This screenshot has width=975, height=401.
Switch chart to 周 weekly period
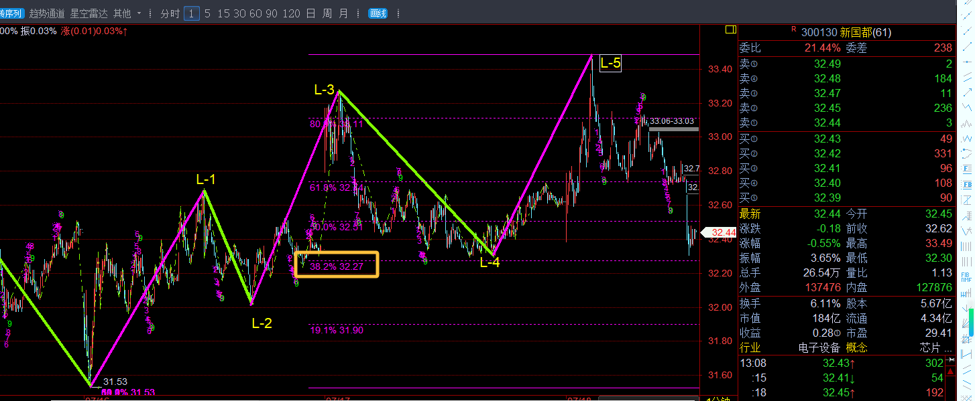click(x=327, y=13)
